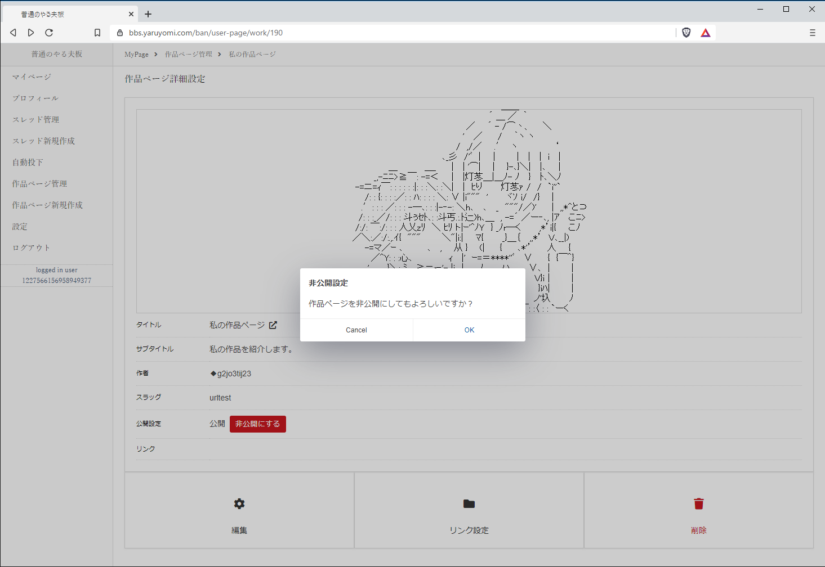Click the page reload icon
The height and width of the screenshot is (567, 825).
click(49, 33)
